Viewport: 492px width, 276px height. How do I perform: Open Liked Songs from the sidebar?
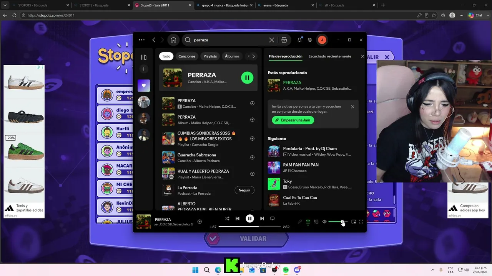click(144, 85)
